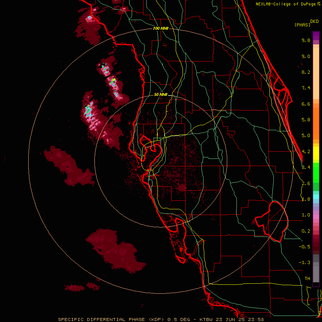
Task: Select the 1.8 value on the color scale
Action: (x=306, y=199)
